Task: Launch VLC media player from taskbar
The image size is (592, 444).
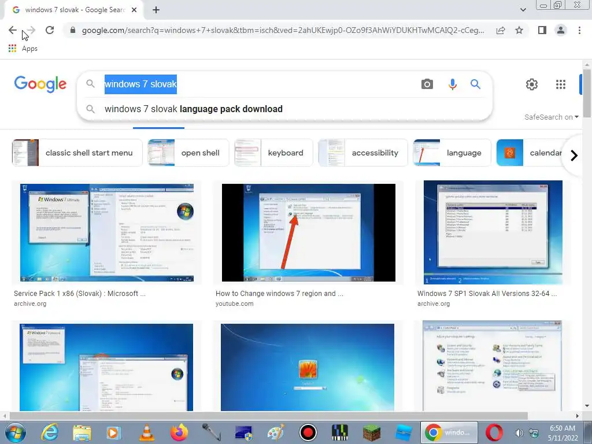Action: pyautogui.click(x=146, y=432)
